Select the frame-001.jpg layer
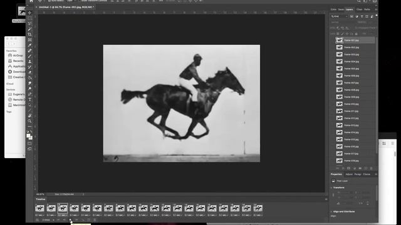The width and height of the screenshot is (401, 225). click(355, 40)
